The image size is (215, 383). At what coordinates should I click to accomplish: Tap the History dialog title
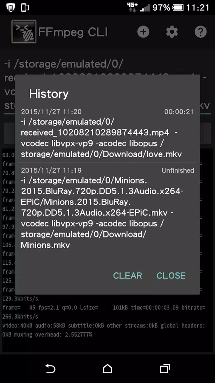pyautogui.click(x=49, y=94)
